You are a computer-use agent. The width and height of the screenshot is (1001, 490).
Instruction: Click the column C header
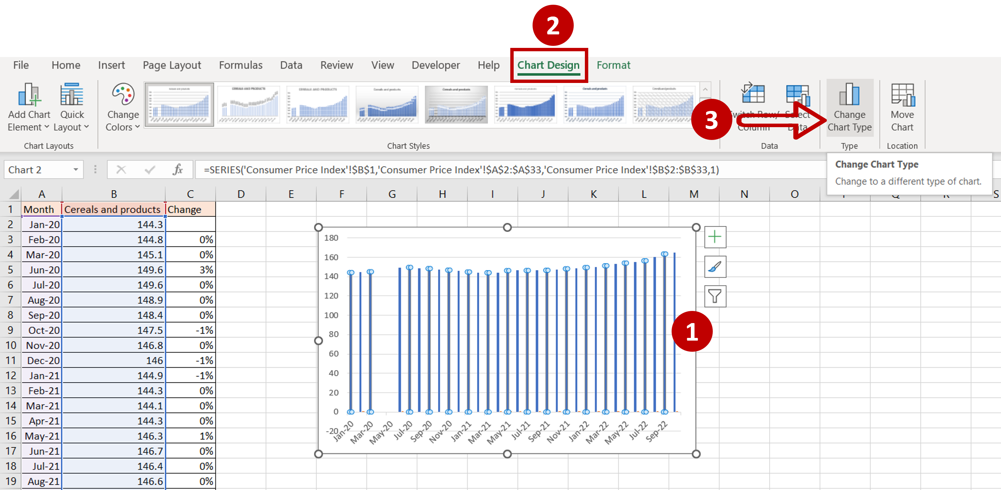[x=190, y=194]
